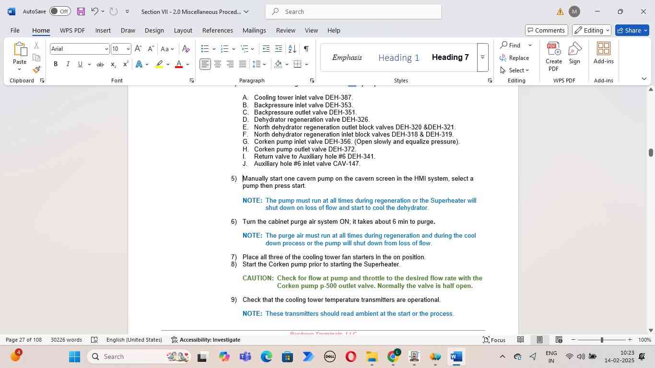
Task: Click the Comments button
Action: tap(547, 30)
